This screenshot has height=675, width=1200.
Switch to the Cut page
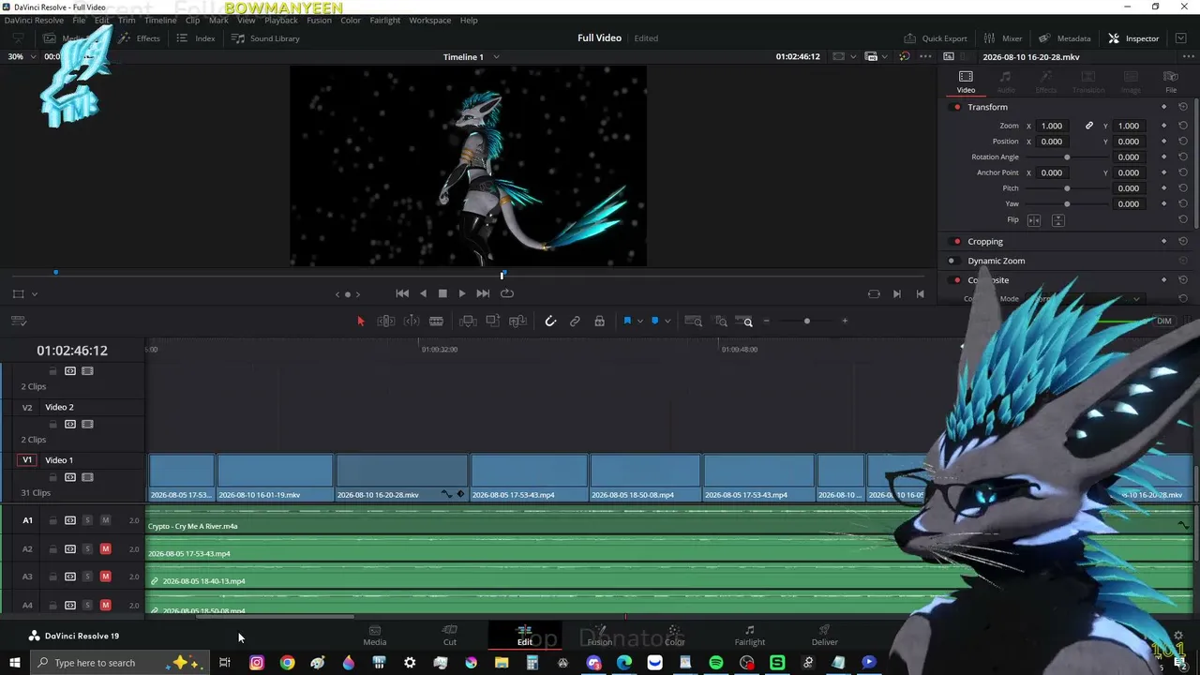[450, 635]
